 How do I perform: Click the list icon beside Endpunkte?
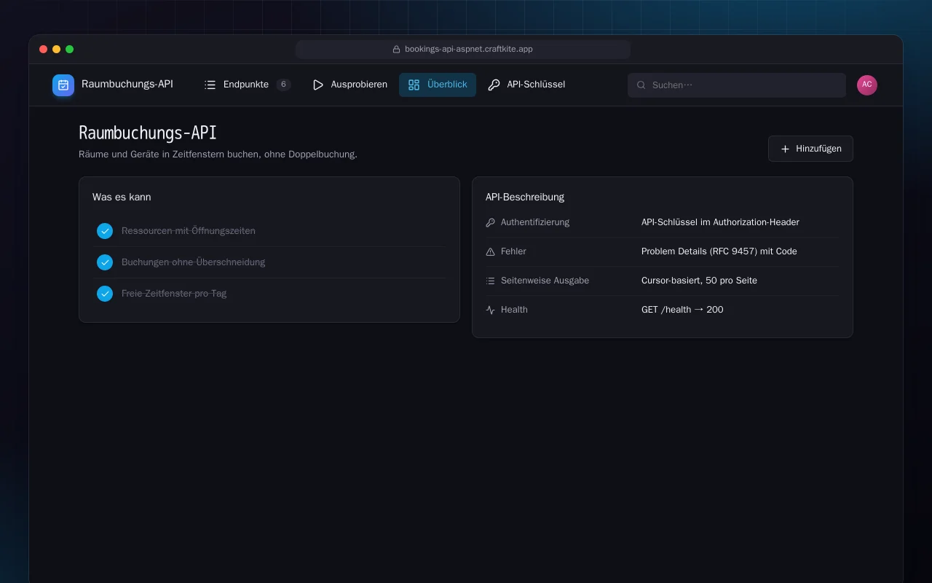pos(210,85)
